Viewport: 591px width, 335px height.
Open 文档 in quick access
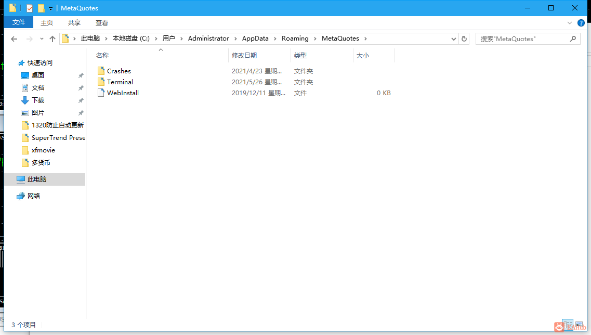tap(38, 87)
